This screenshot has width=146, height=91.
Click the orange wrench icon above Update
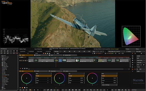tap(132, 53)
